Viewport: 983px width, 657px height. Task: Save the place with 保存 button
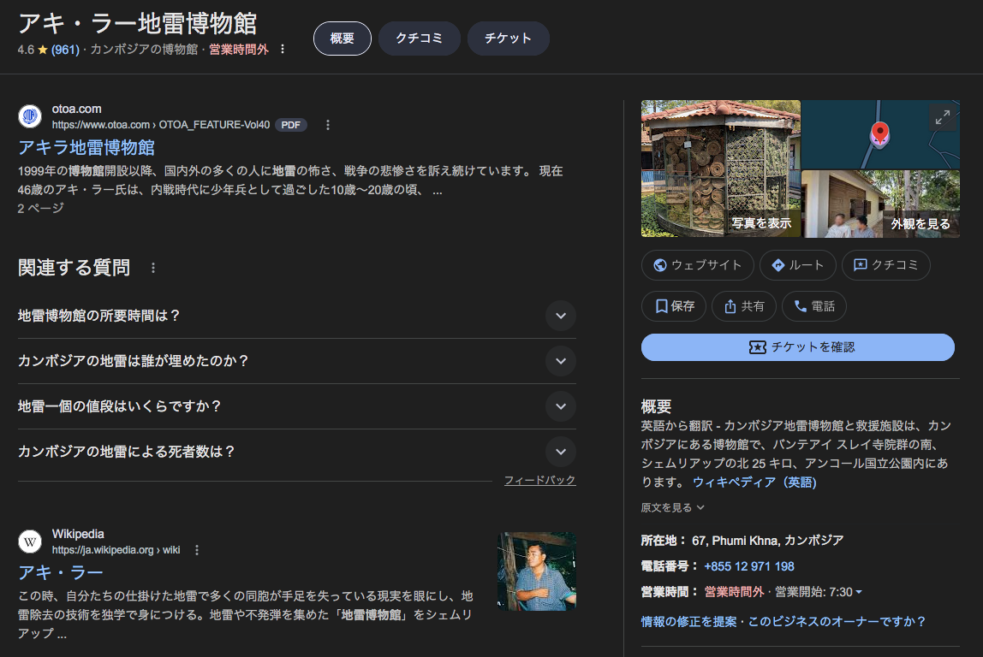[673, 306]
